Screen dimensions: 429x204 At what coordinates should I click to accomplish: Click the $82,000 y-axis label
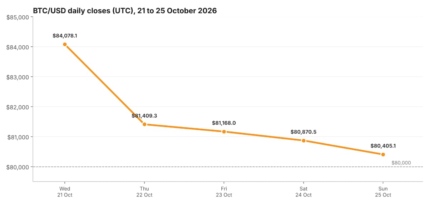(x=18, y=107)
